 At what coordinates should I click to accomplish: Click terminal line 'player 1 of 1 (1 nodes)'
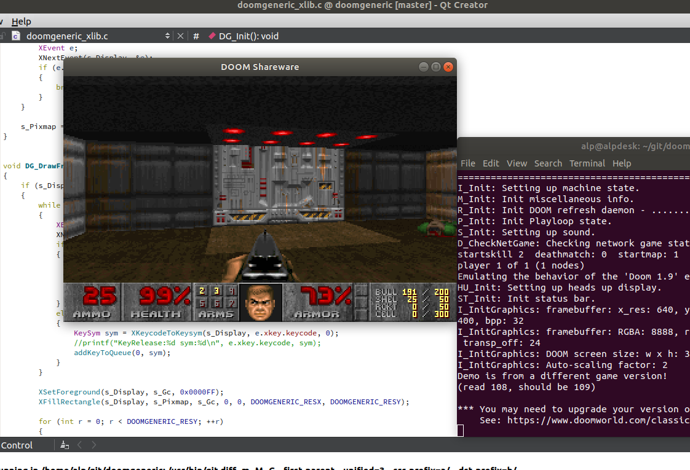click(x=521, y=265)
